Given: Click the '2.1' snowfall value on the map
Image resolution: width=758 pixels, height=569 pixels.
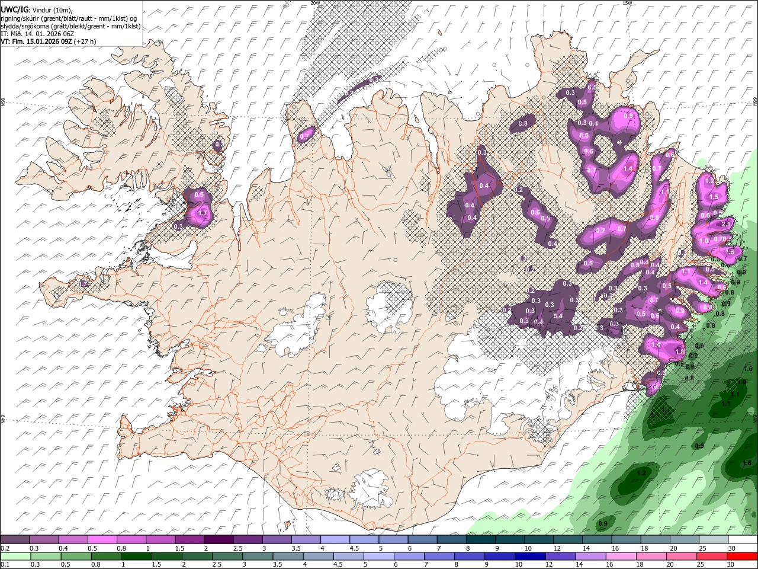Looking at the screenshot, I should [x=727, y=223].
